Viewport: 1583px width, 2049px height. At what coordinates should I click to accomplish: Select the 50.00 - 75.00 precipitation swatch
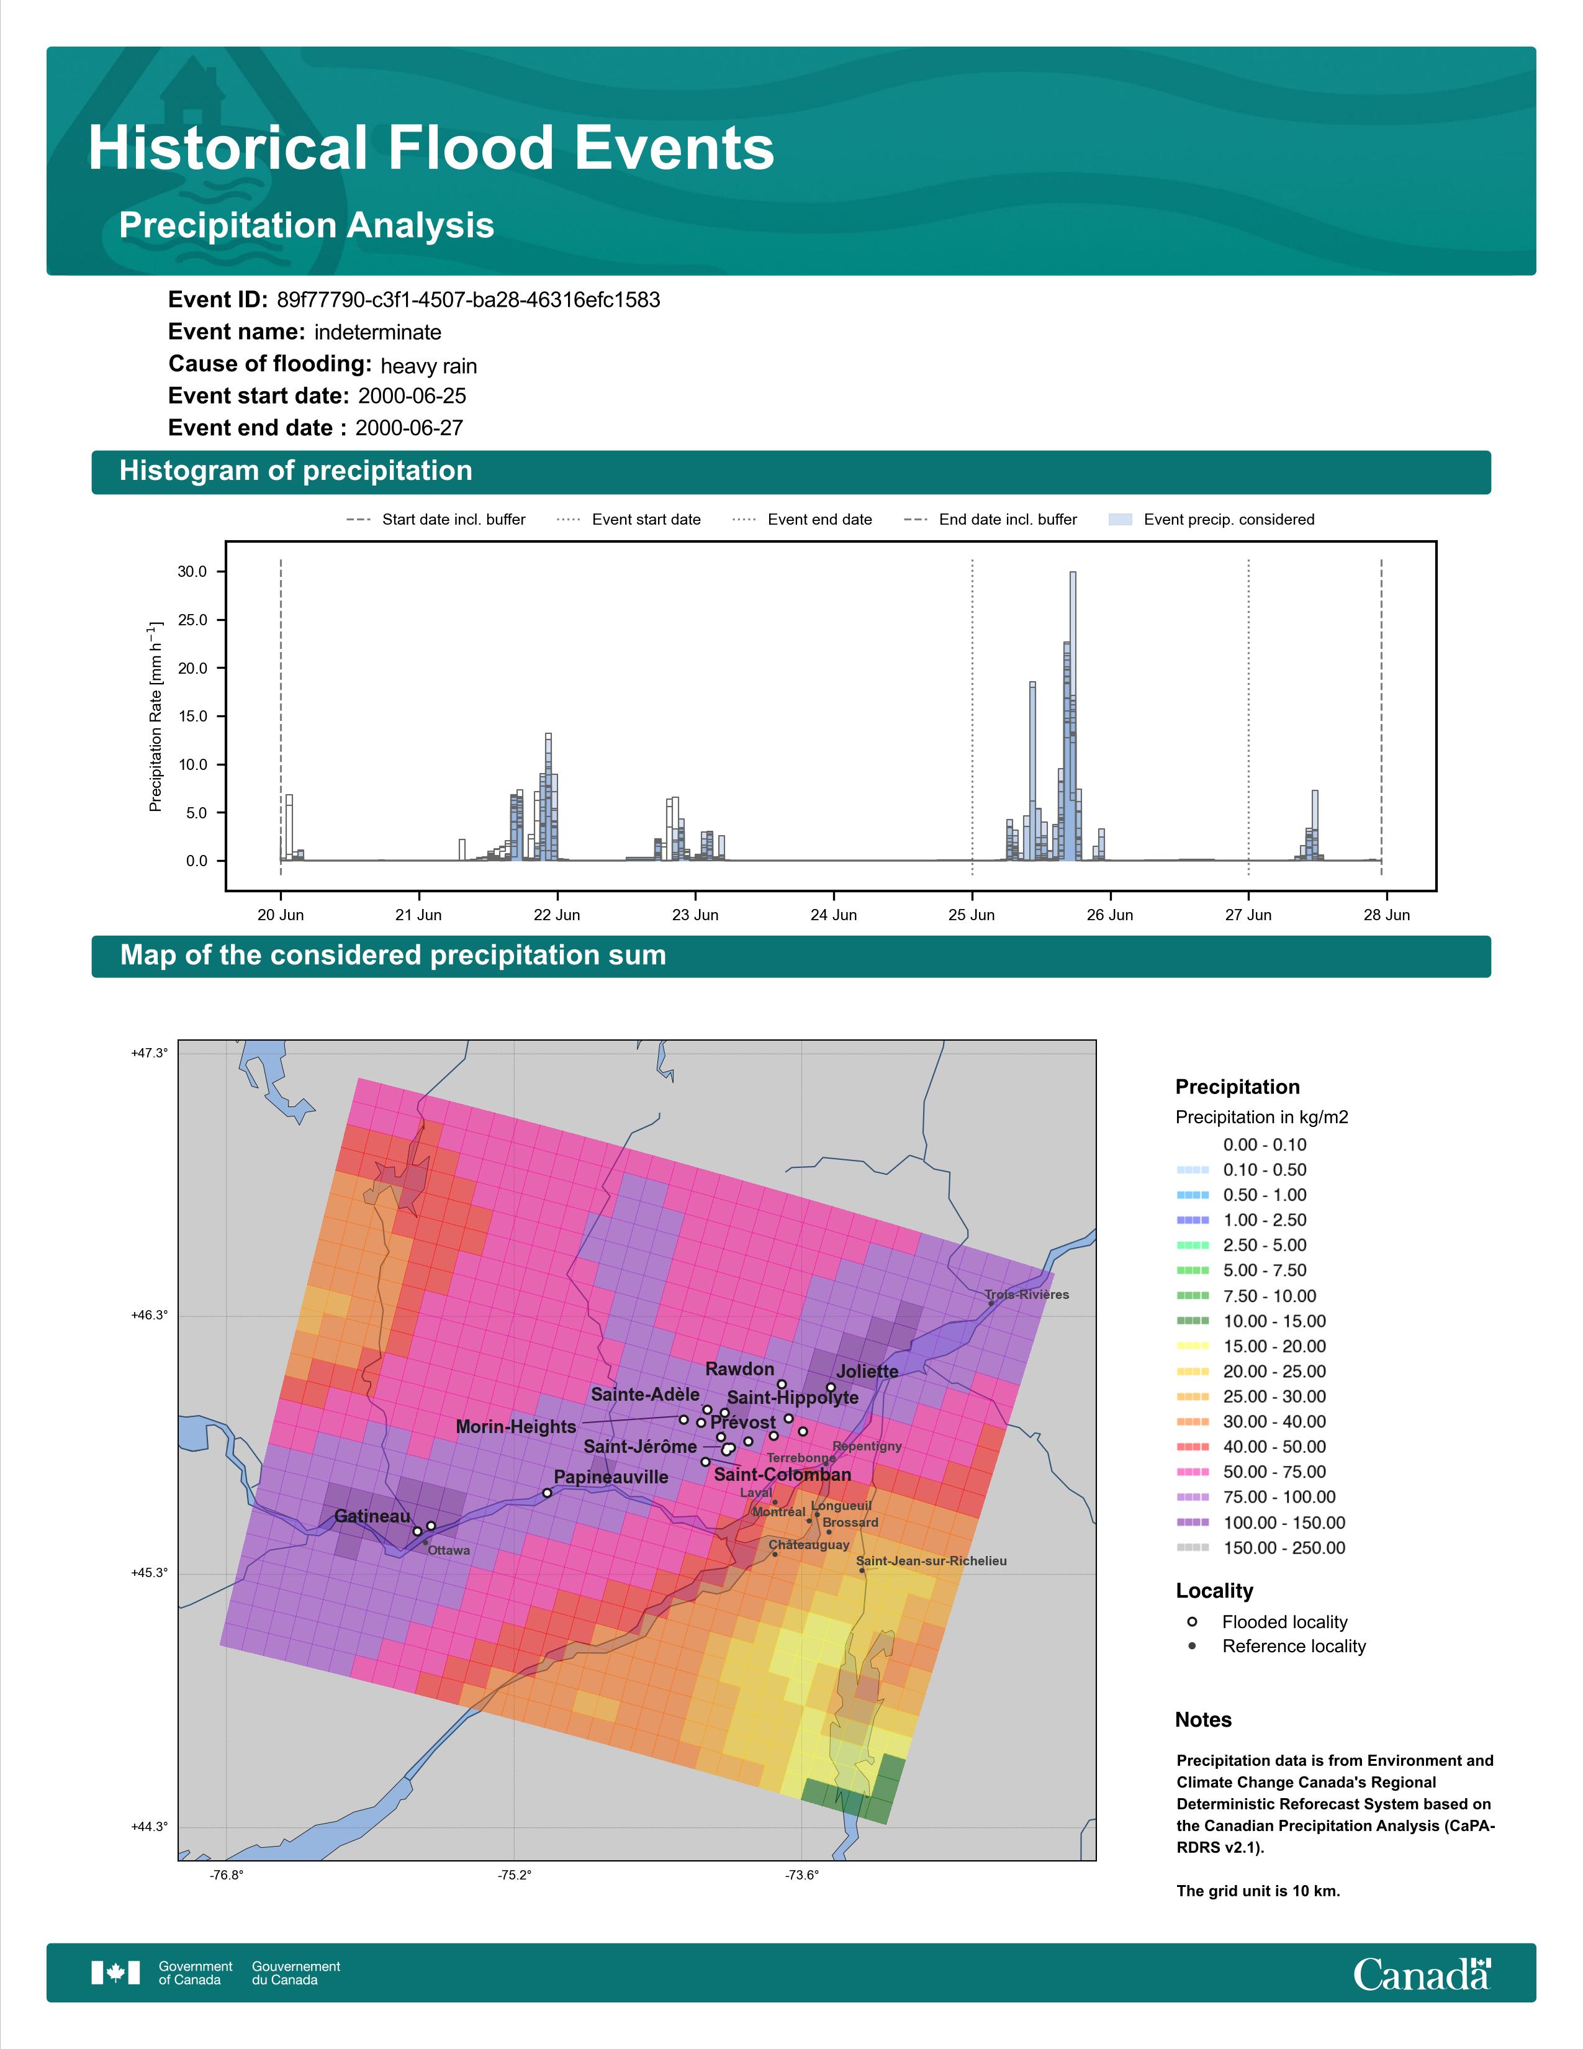[x=1193, y=1472]
